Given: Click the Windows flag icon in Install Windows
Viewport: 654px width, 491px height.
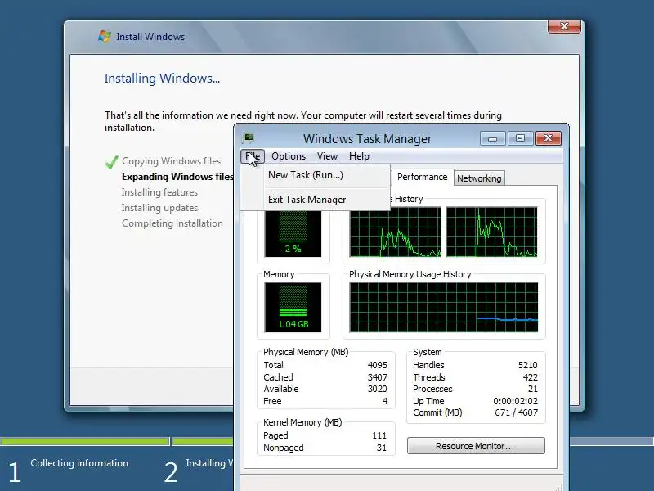Looking at the screenshot, I should tap(105, 36).
